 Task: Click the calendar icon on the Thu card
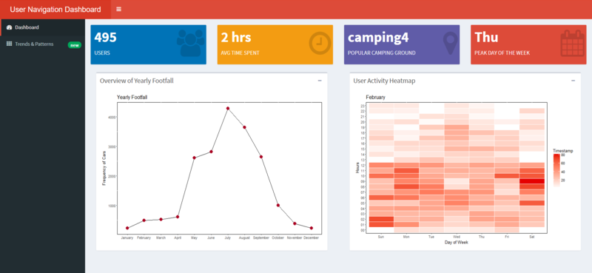(x=572, y=44)
